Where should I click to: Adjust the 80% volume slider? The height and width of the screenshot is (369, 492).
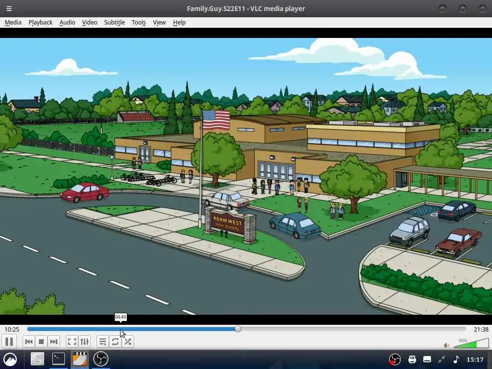tap(471, 344)
